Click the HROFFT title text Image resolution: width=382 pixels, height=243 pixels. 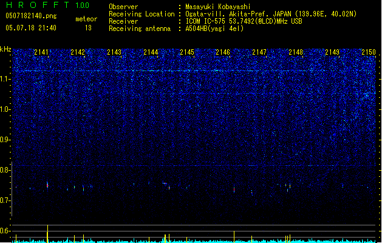[x=37, y=5]
